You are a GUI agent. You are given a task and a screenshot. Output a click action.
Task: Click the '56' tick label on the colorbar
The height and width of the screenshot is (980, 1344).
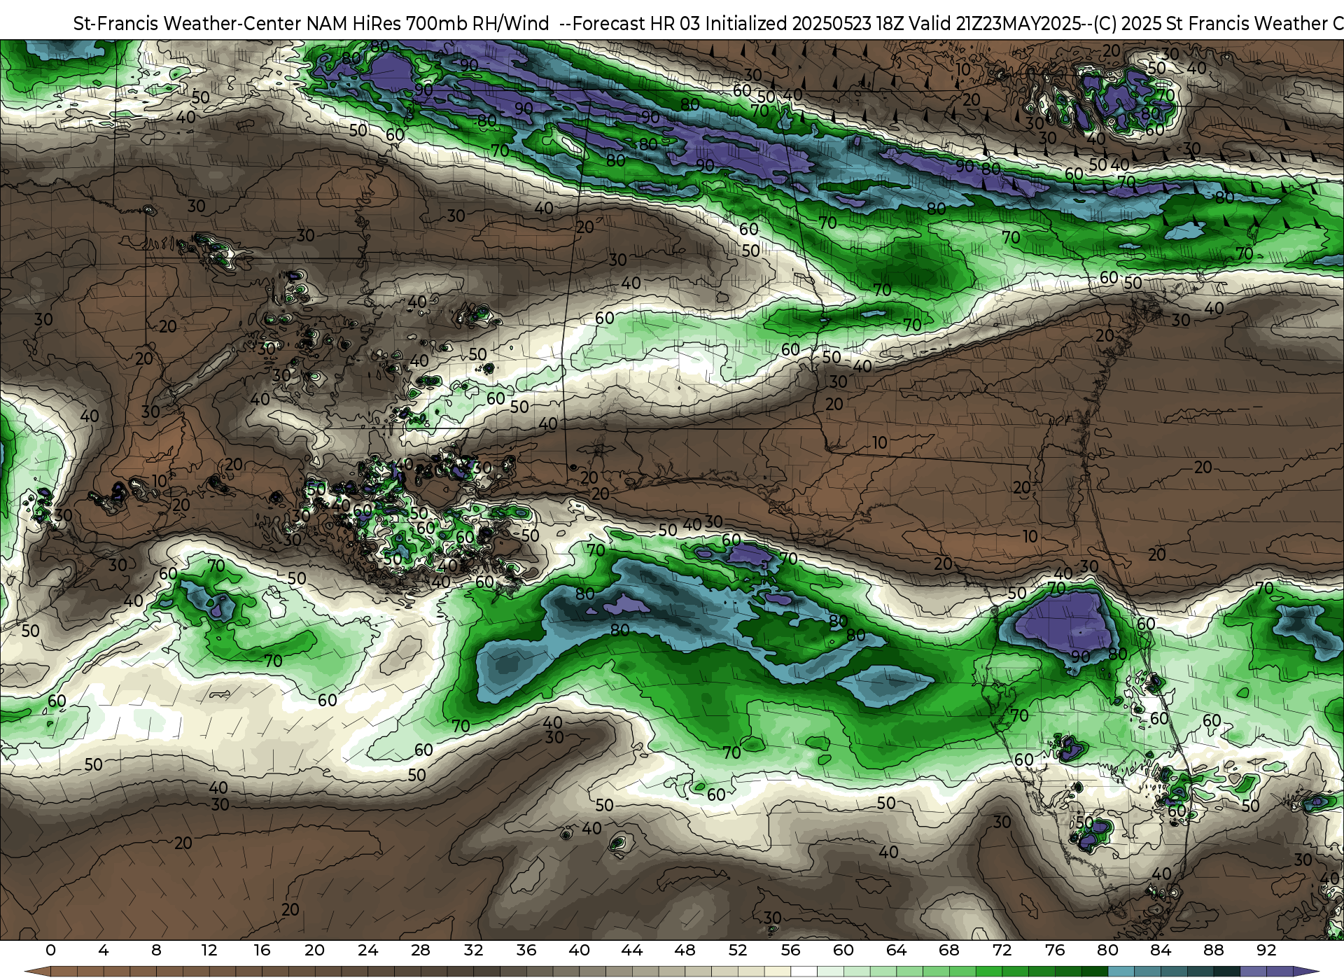pos(790,950)
